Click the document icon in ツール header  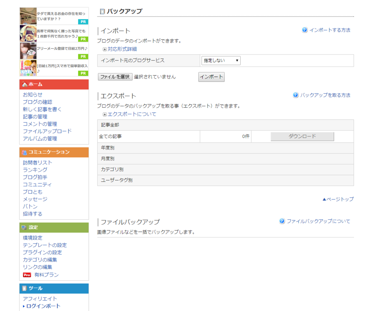[24, 288]
